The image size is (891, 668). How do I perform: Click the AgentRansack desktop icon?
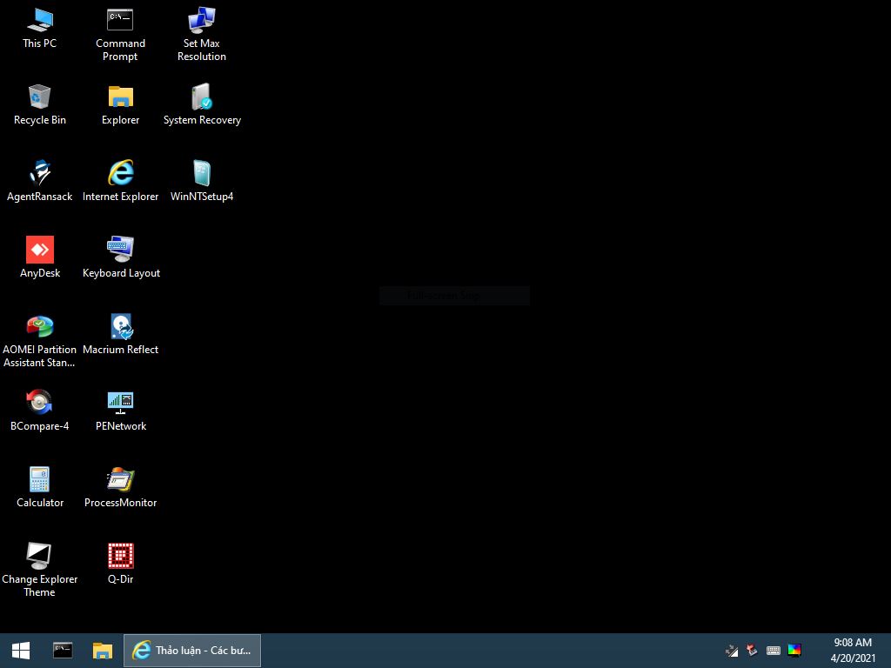[40, 181]
